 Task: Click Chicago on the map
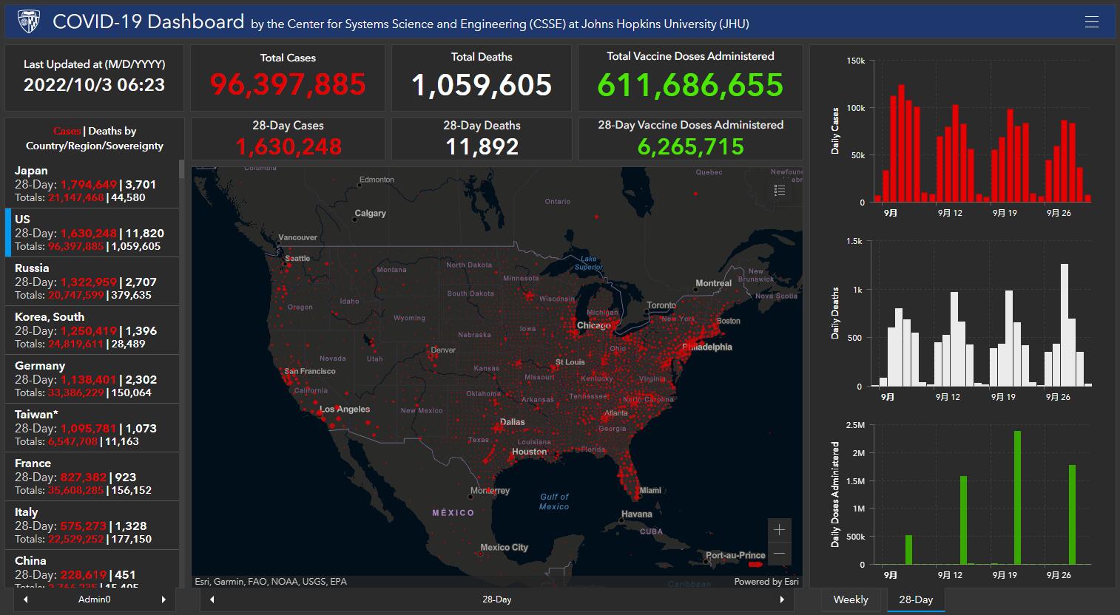coord(593,326)
